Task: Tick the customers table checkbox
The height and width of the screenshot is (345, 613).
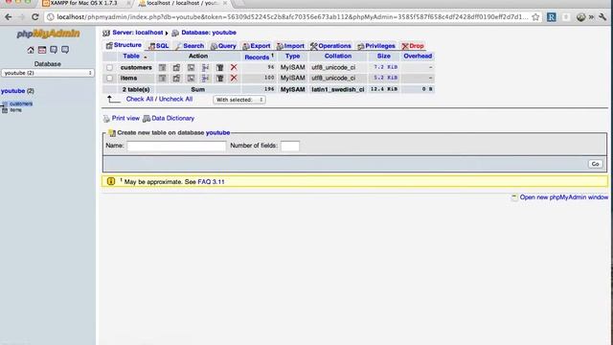Action: coord(109,68)
